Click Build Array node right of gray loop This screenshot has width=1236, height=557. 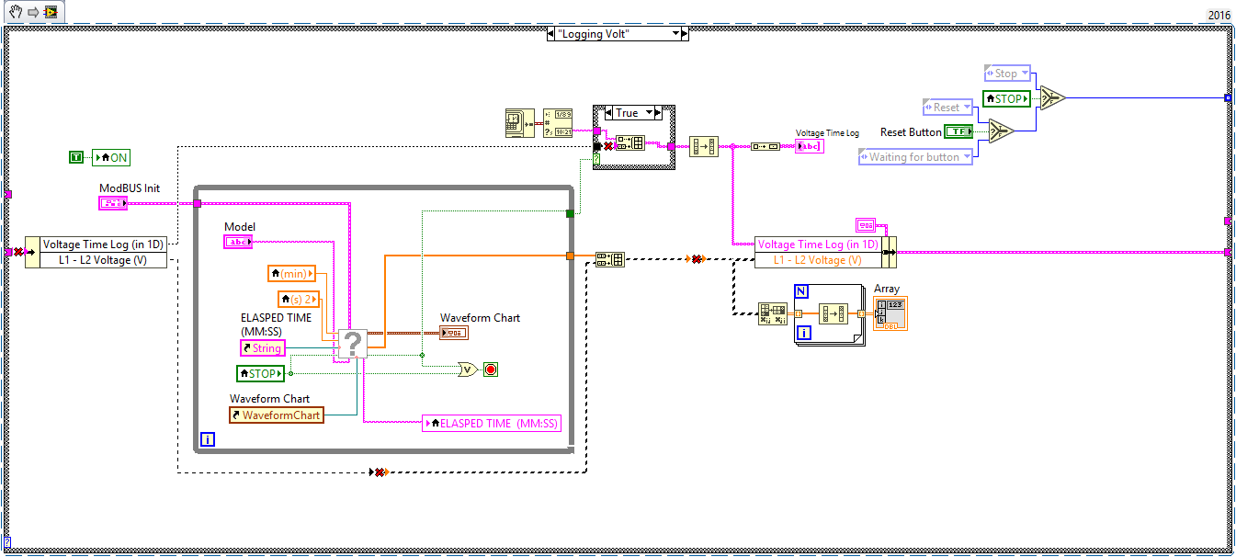(x=609, y=259)
